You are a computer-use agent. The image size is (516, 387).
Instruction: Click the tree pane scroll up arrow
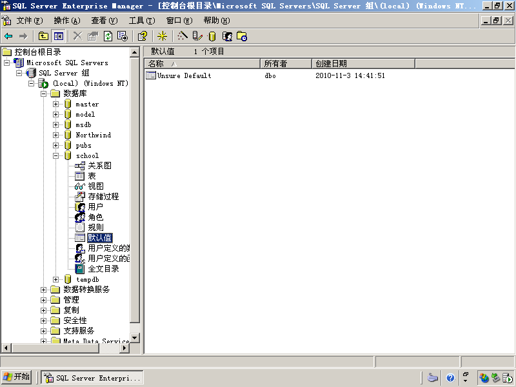click(x=135, y=52)
